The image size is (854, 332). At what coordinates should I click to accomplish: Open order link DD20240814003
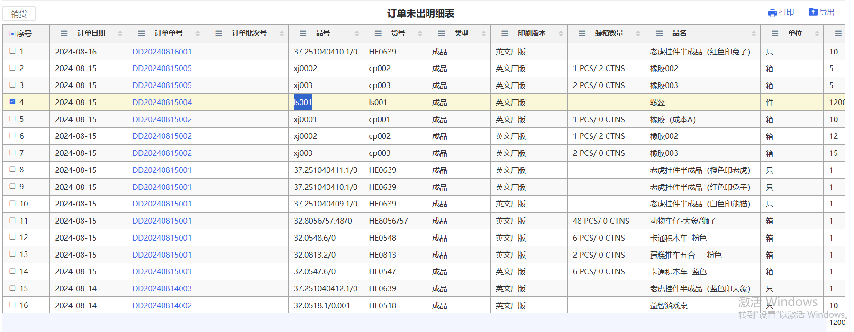pos(162,288)
